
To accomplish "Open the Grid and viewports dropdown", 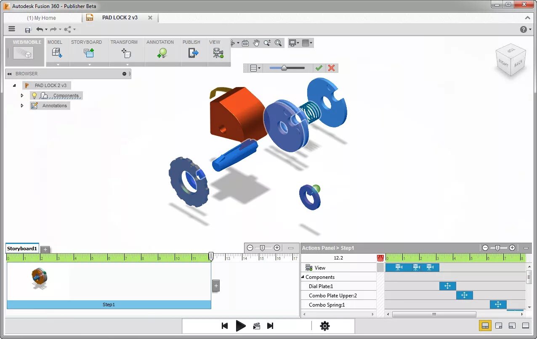I will [307, 43].
